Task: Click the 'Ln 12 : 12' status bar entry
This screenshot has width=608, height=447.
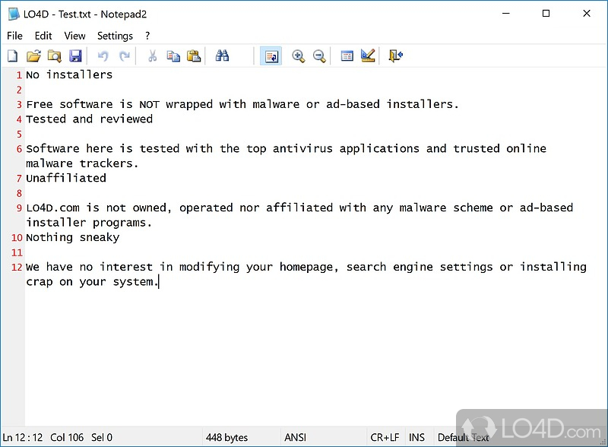Action: [x=23, y=437]
